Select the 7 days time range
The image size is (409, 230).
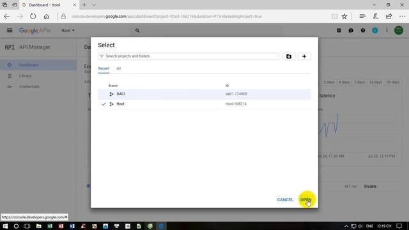pyautogui.click(x=359, y=82)
